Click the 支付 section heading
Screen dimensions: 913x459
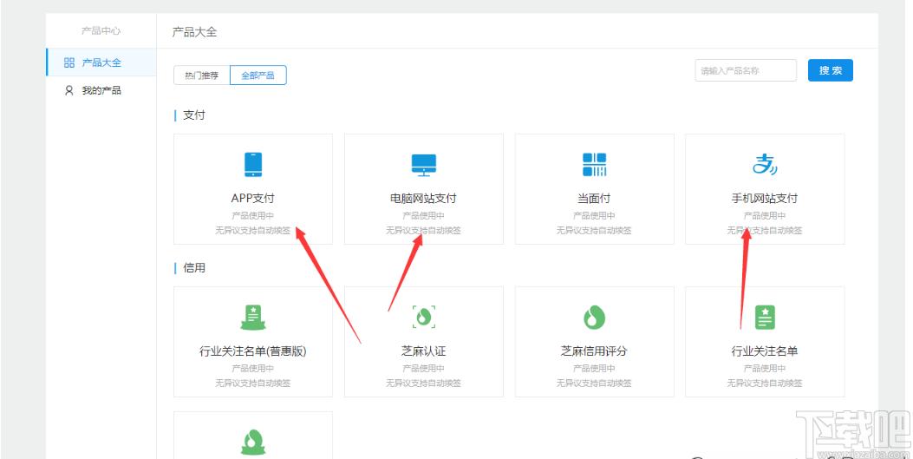tap(194, 115)
